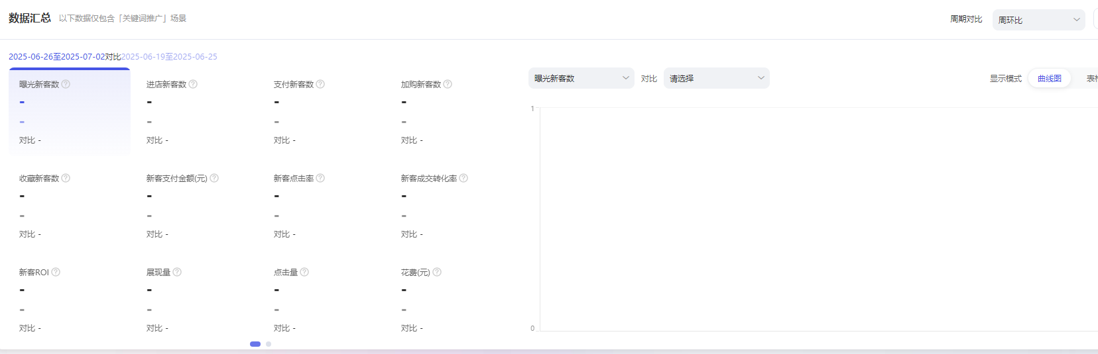The image size is (1098, 354).
Task: Click help icon beside 支付新客数
Action: coord(320,84)
